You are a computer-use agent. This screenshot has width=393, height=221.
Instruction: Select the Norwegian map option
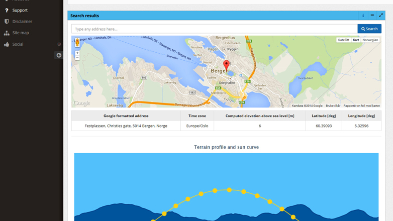pos(370,40)
